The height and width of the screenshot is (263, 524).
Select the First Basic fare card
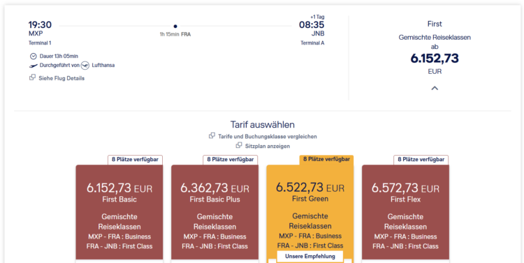pyautogui.click(x=119, y=212)
